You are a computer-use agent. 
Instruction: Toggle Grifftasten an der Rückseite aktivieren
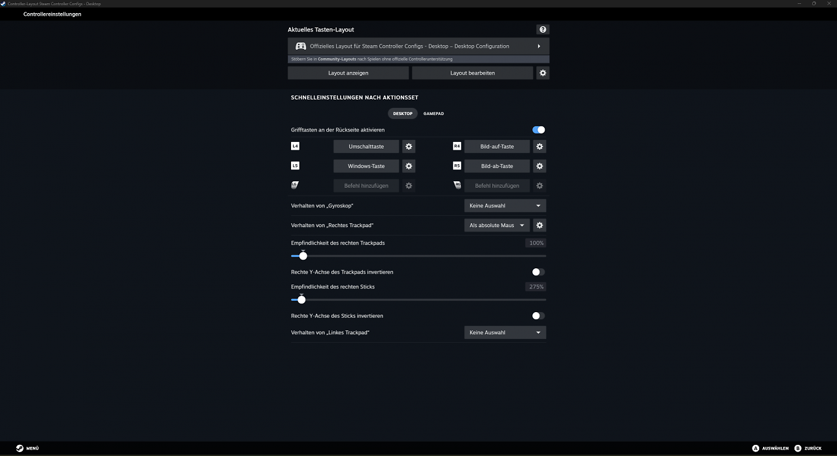tap(538, 130)
